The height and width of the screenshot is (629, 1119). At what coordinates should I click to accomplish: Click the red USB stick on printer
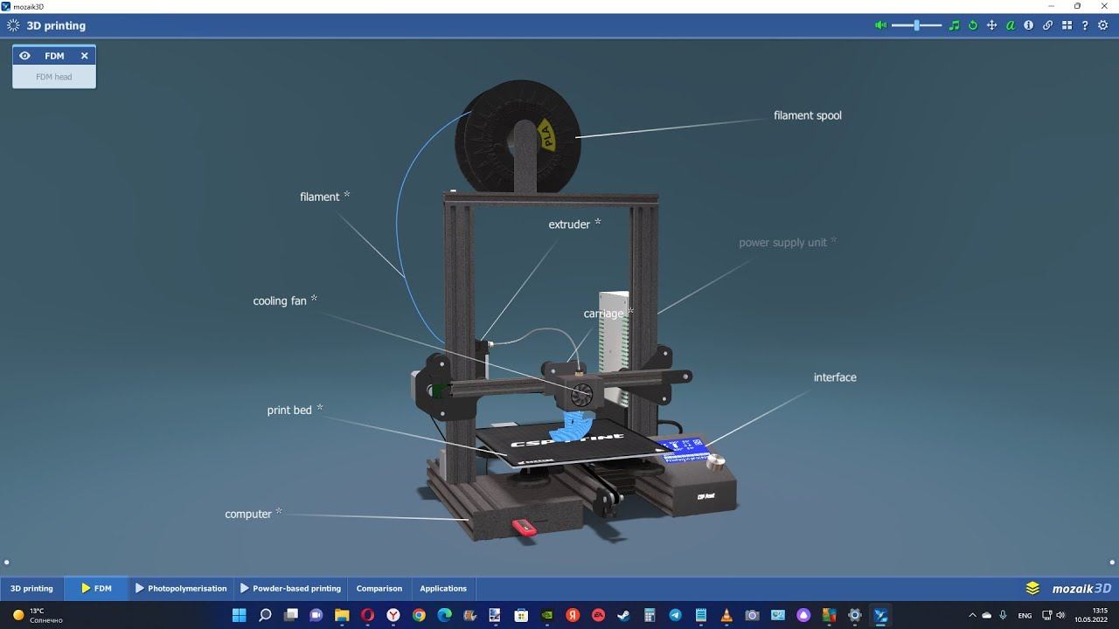[x=524, y=528]
